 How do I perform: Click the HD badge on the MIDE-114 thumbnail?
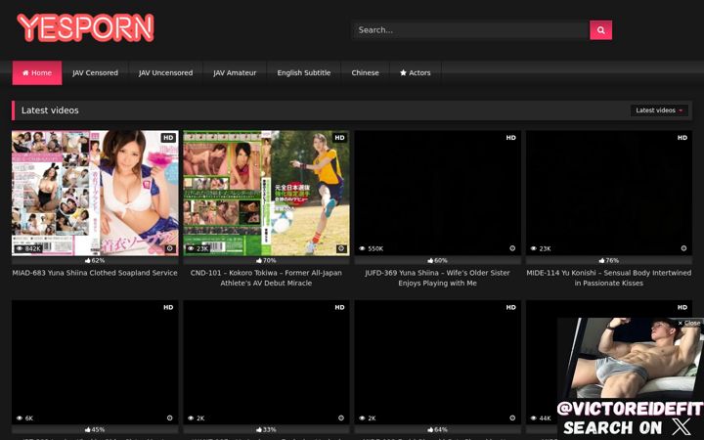click(682, 138)
